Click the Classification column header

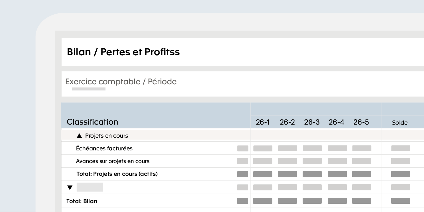point(92,122)
